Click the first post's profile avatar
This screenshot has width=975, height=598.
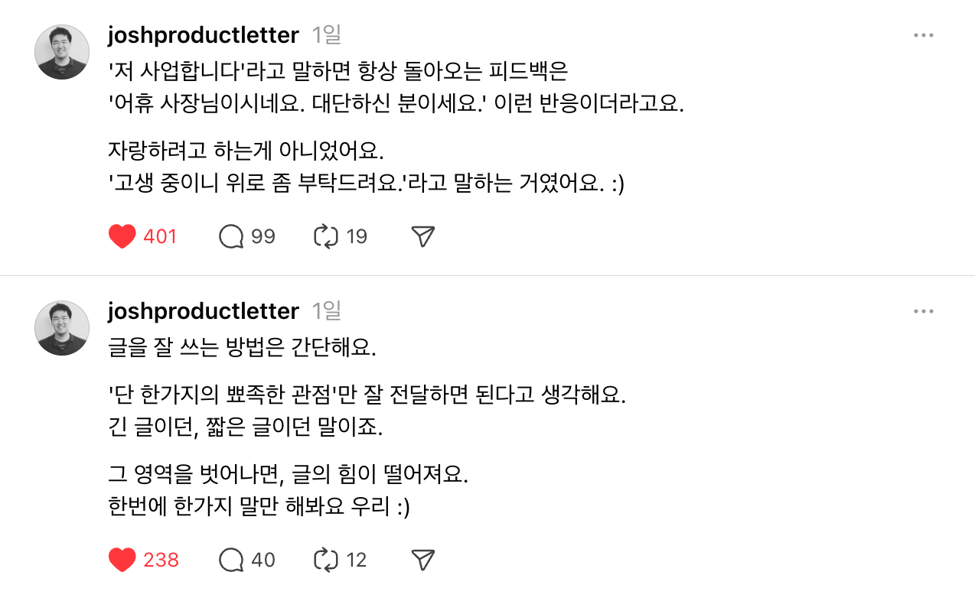(62, 52)
